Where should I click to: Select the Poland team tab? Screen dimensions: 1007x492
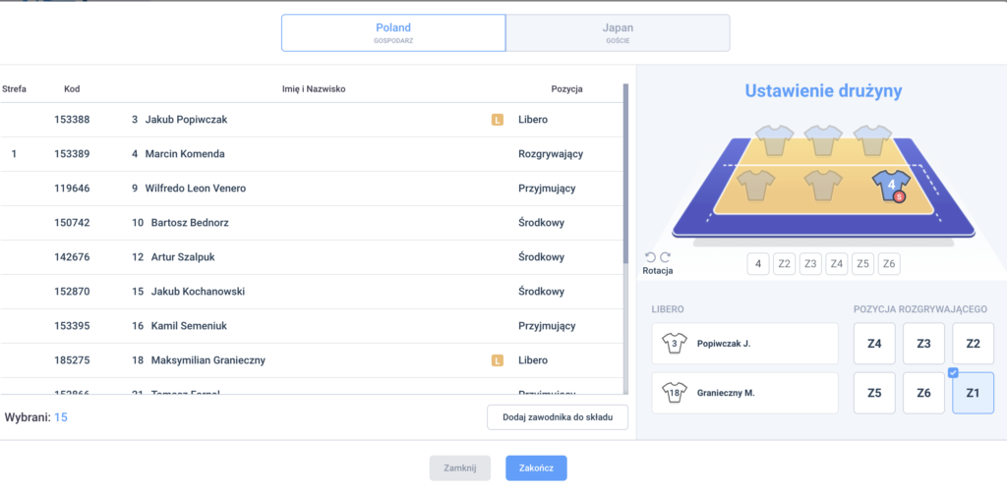tap(393, 32)
